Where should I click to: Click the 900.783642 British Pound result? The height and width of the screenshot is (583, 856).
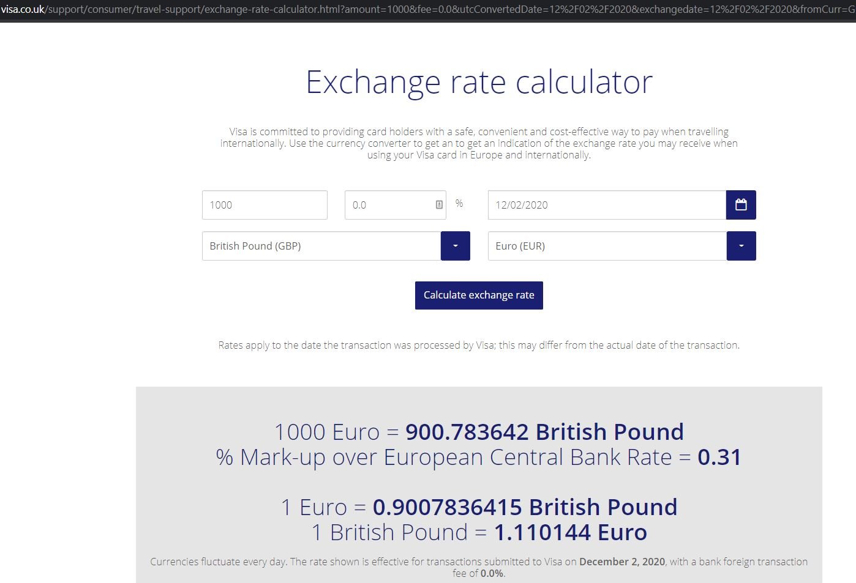point(544,432)
